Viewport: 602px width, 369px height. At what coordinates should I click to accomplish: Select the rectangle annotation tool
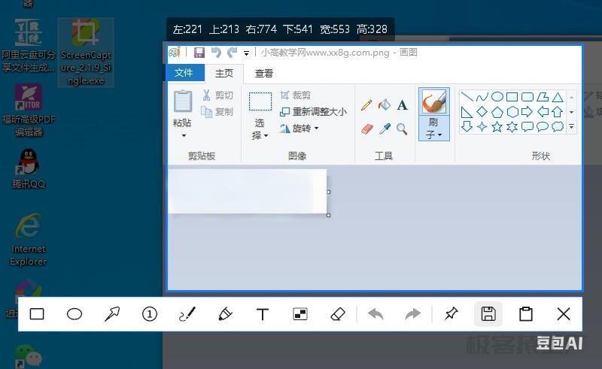37,314
